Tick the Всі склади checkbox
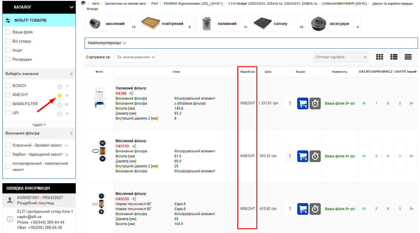The height and width of the screenshot is (233, 420). [x=8, y=41]
